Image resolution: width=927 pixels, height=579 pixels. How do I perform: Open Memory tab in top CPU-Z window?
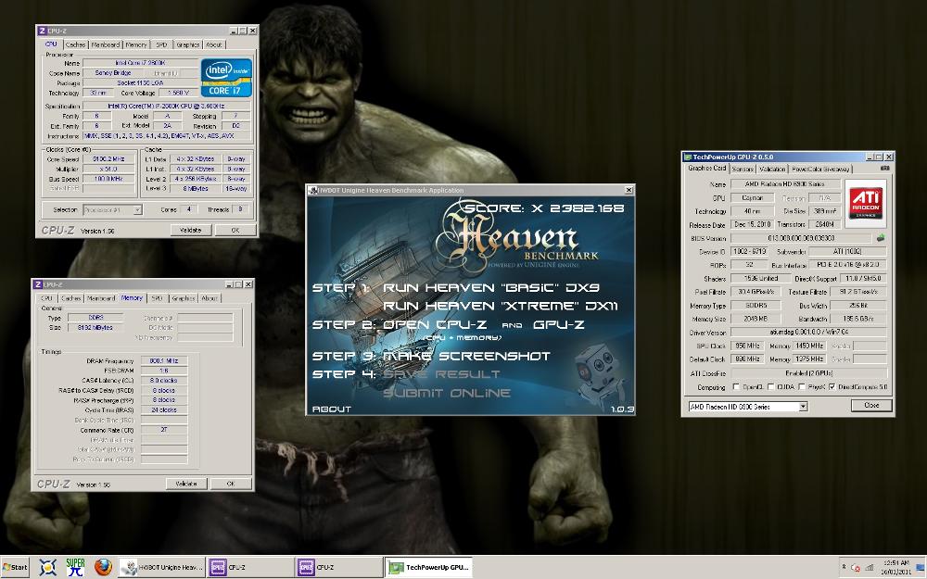pos(136,44)
